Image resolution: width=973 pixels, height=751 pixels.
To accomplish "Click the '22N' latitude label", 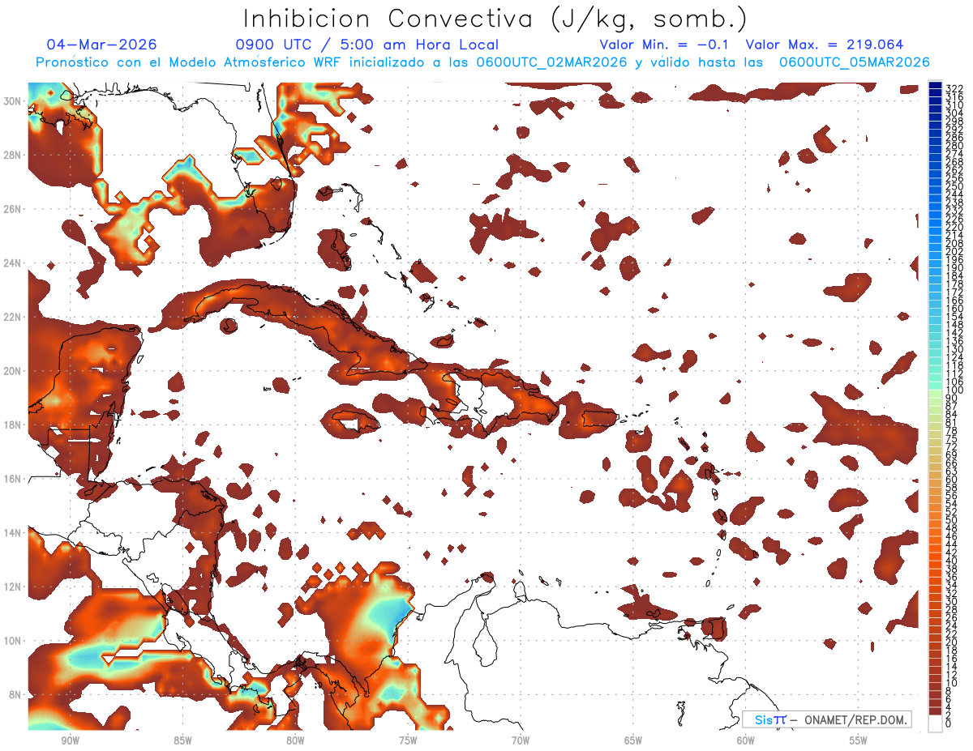I will click(x=14, y=317).
